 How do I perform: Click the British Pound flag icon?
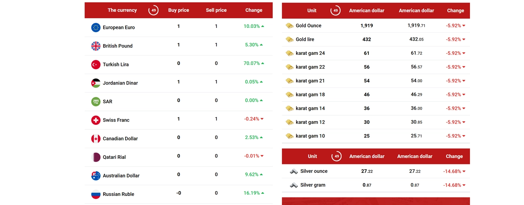(x=96, y=46)
